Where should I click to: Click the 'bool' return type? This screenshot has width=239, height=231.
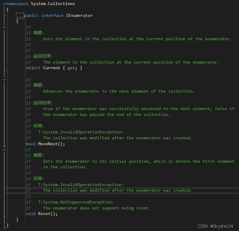tap(31, 144)
